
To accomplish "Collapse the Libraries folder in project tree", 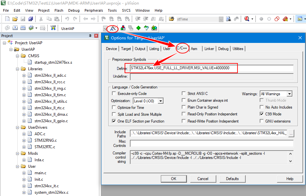I will tap(17, 69).
